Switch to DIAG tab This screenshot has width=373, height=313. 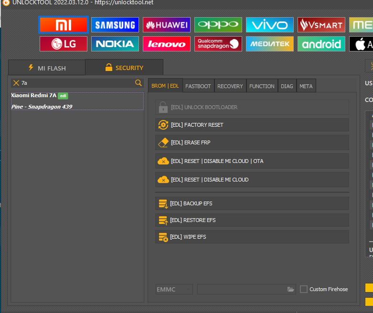287,86
